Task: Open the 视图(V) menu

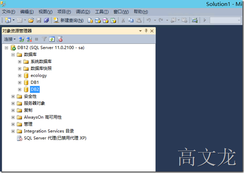Action: pyautogui.click(x=45, y=12)
